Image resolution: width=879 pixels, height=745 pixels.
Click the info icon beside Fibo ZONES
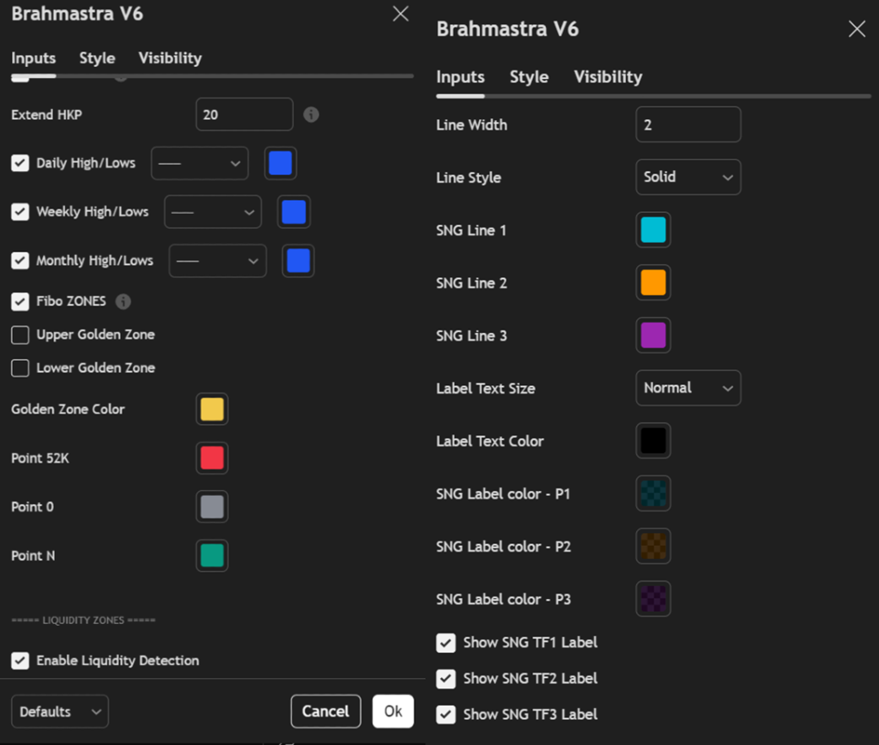[124, 301]
